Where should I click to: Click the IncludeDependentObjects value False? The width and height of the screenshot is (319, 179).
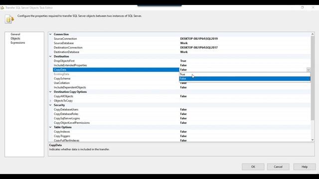tap(183, 88)
